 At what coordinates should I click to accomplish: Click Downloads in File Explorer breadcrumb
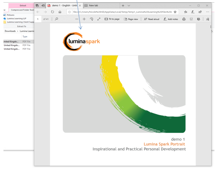[x=10, y=31]
